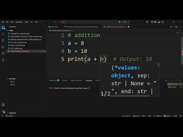Open the PROBLEMS panel tab
The image size is (183, 137).
coord(54,80)
